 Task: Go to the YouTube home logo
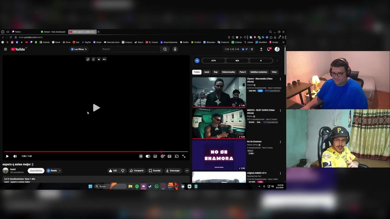coord(18,49)
